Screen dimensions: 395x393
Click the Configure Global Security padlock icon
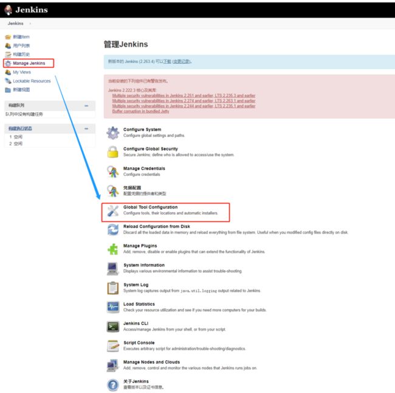click(113, 152)
